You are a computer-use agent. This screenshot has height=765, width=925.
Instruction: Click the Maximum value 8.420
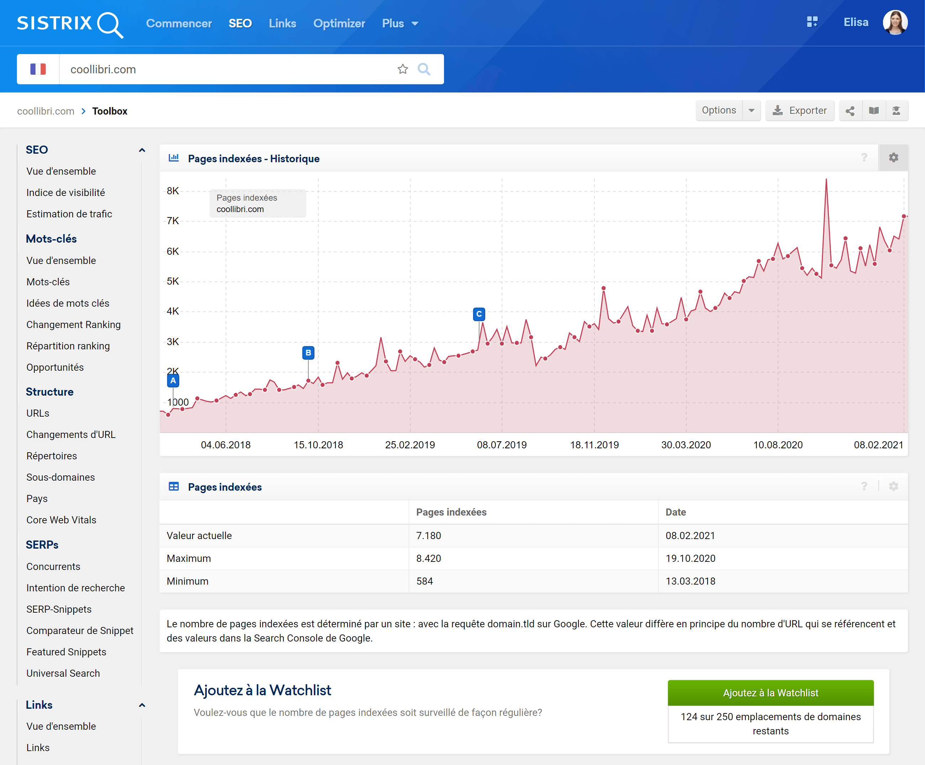click(x=429, y=558)
